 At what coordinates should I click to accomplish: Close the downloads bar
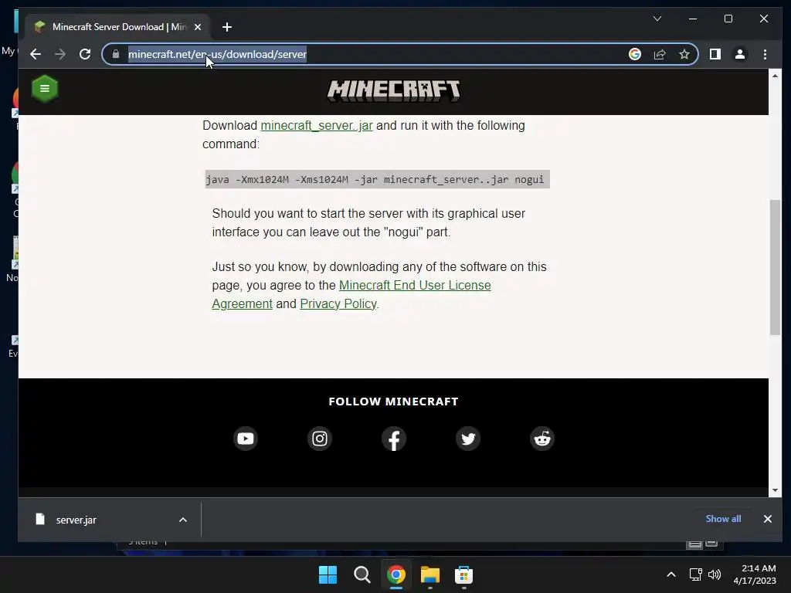coord(768,519)
